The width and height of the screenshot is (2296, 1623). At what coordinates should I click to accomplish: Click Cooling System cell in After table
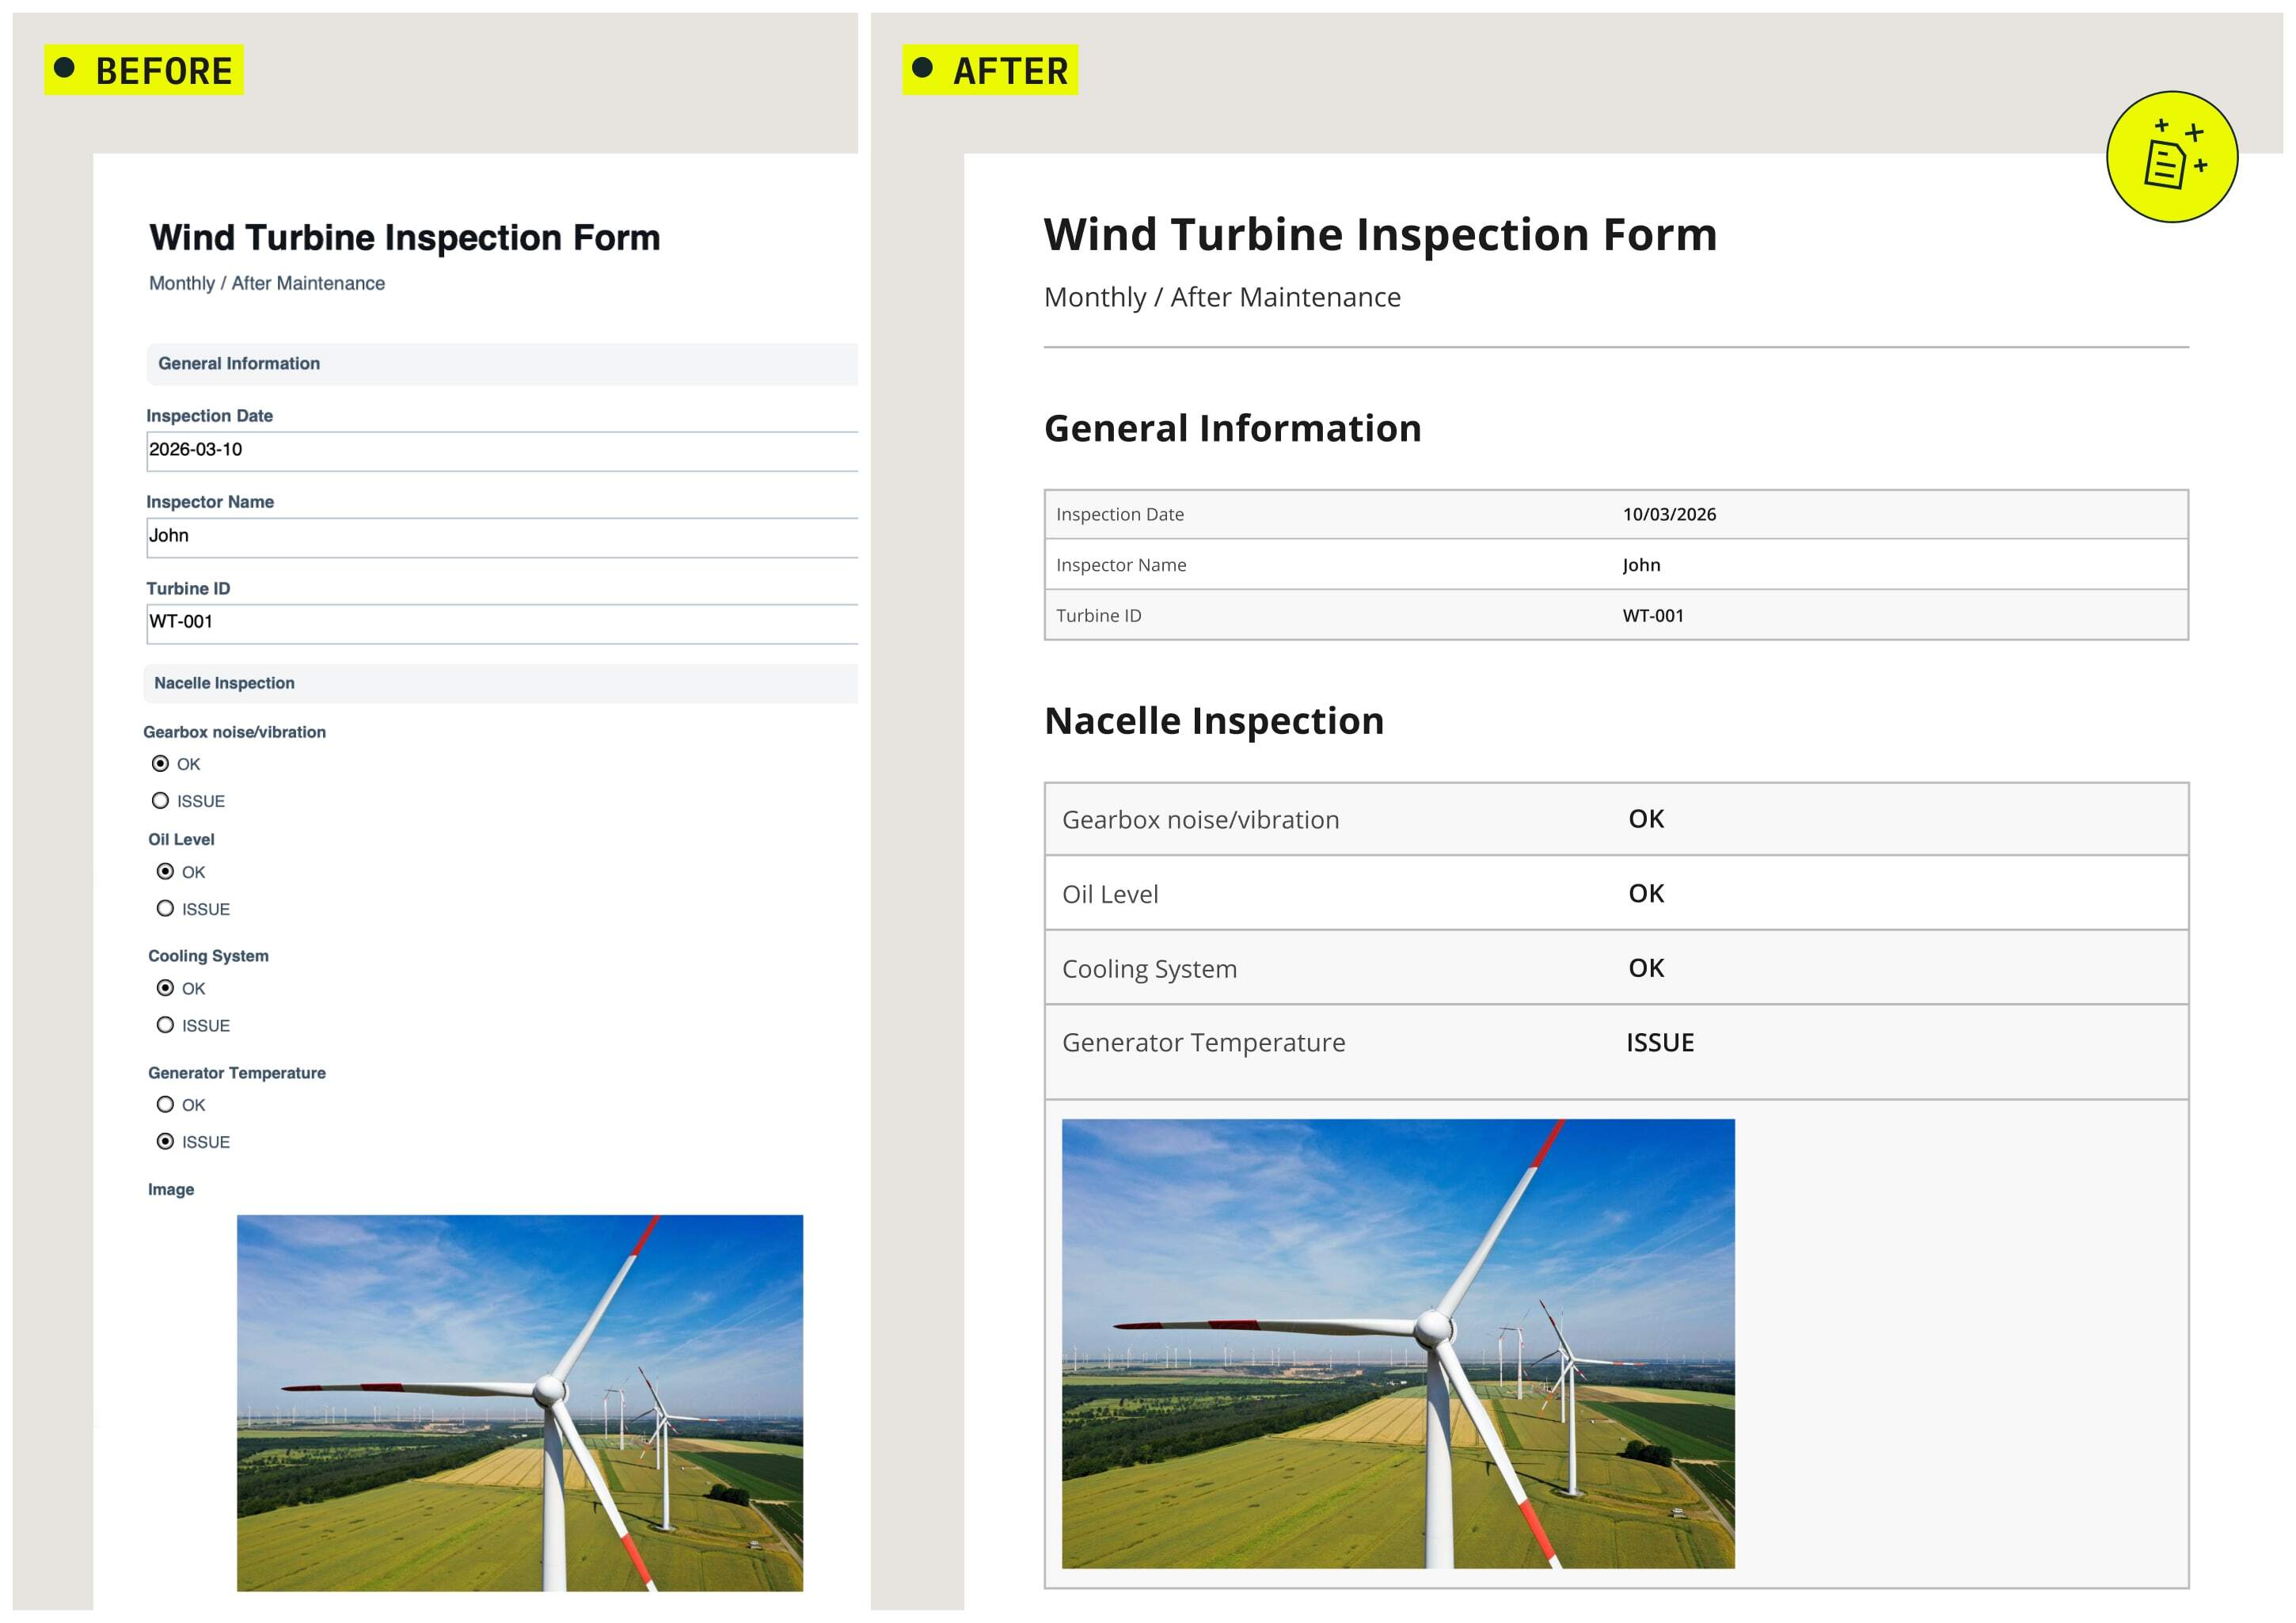click(x=1149, y=969)
